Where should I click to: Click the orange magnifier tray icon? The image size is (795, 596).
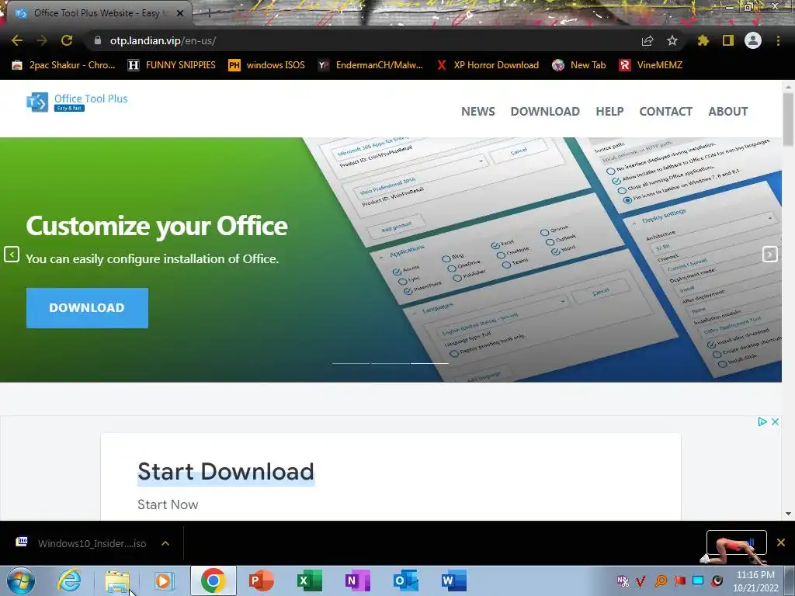(661, 580)
